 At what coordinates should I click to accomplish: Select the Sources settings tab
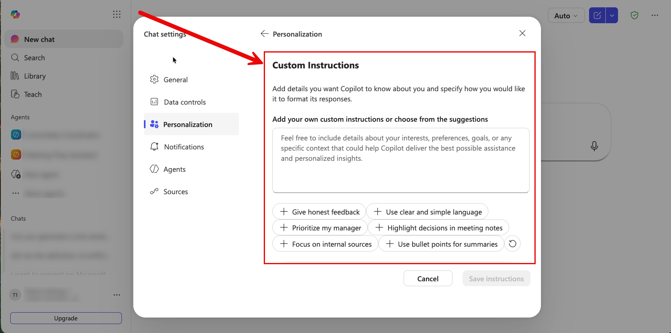[191, 192]
